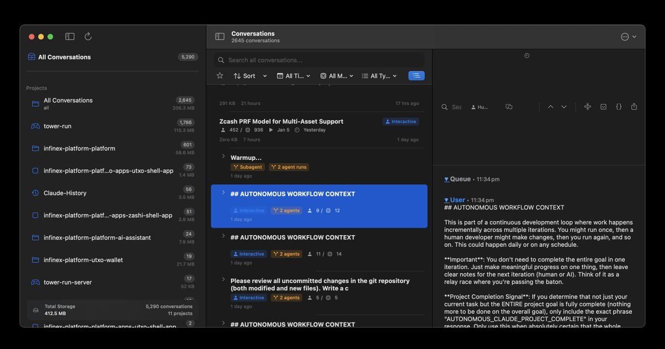
Task: Click the tray icon beside All Conversations heading
Action: [32, 57]
